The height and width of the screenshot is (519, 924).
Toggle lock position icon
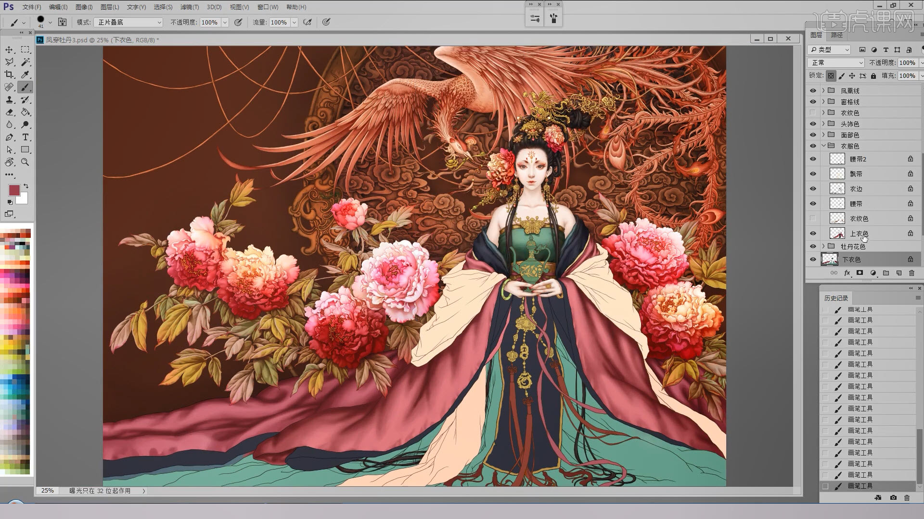852,76
